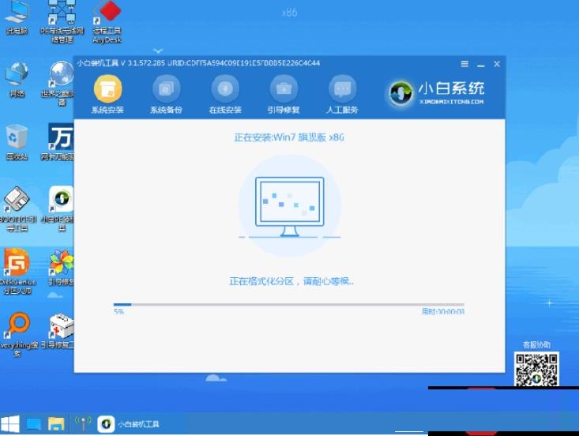579x436 pixels.
Task: Open the 网卡万能驱动 desktop icon
Action: click(59, 143)
